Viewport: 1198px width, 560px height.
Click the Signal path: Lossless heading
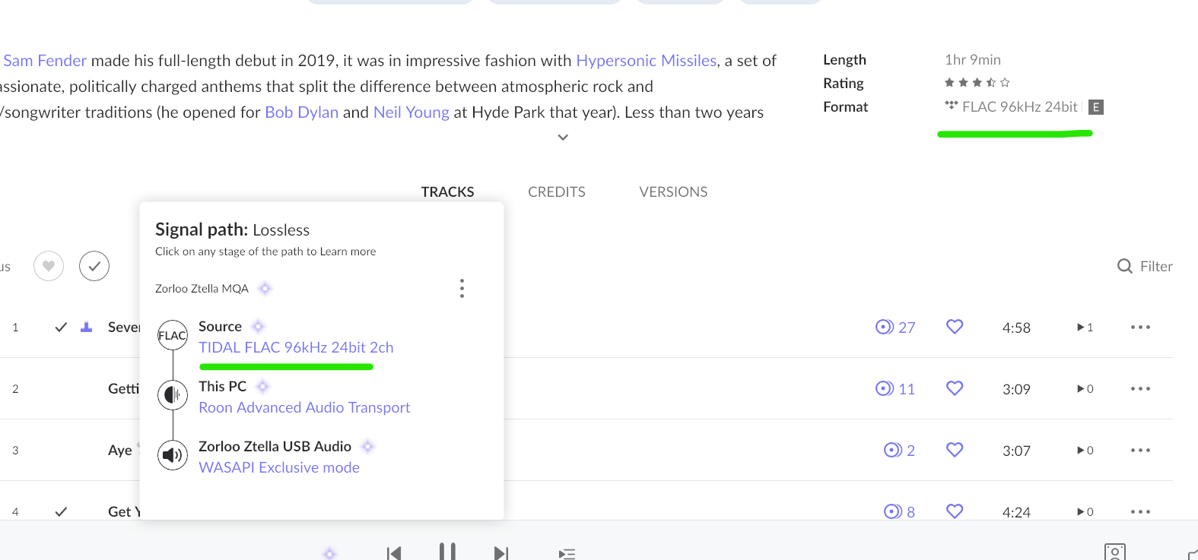pos(232,229)
